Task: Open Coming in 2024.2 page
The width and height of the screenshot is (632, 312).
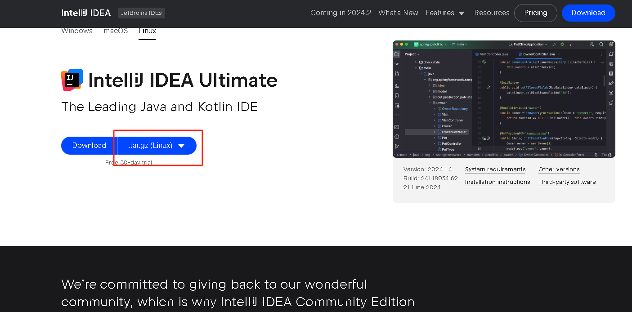Action: pyautogui.click(x=341, y=13)
